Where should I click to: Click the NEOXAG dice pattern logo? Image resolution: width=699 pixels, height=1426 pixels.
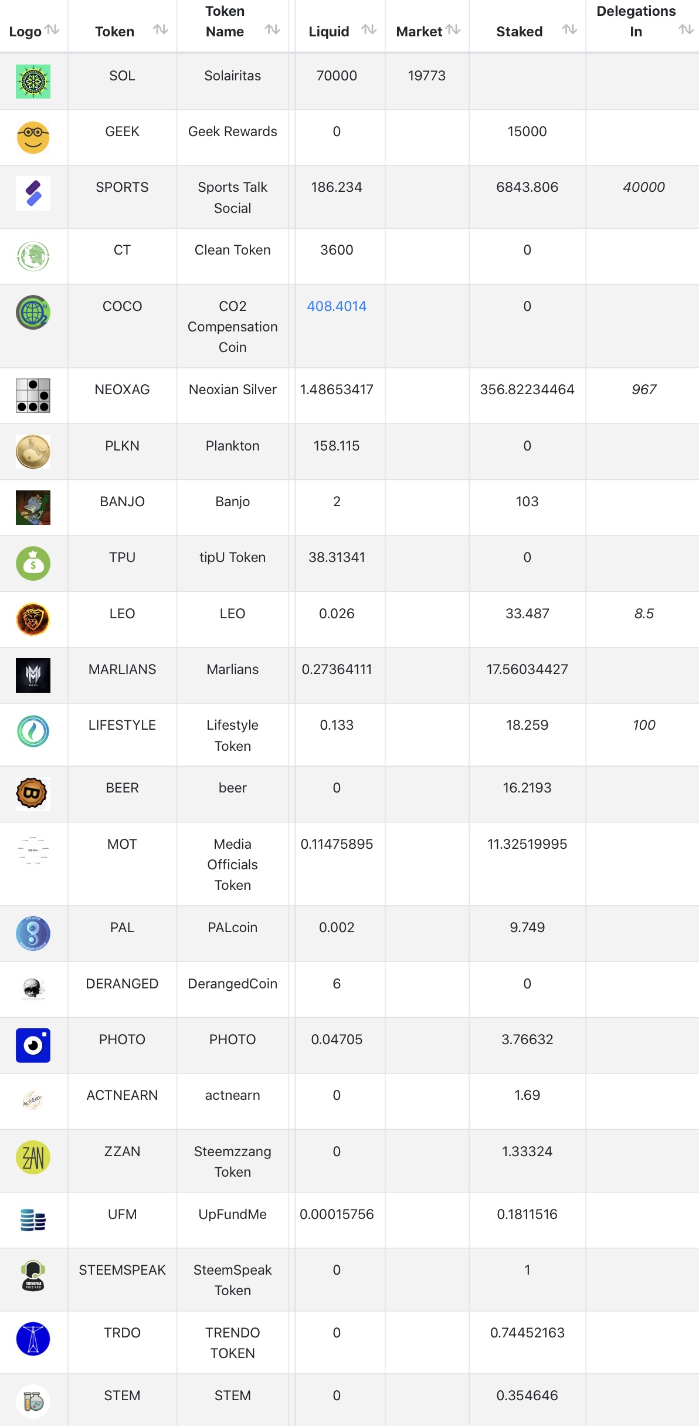coord(33,395)
